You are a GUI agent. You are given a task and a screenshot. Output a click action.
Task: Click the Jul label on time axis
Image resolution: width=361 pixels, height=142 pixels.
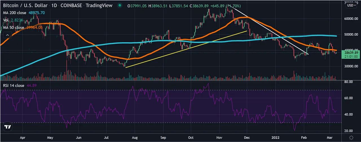tap(107, 138)
